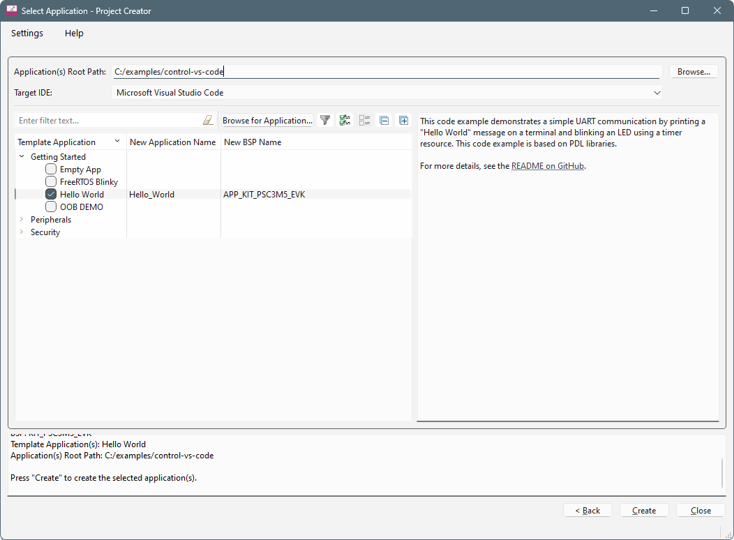Click the select all applications checklist icon
Image resolution: width=734 pixels, height=540 pixels.
(345, 121)
